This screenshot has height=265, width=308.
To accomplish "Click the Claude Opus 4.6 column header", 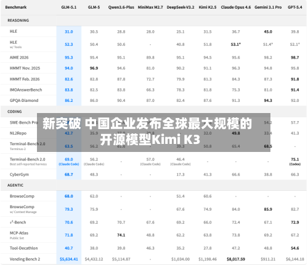I will [236, 7].
